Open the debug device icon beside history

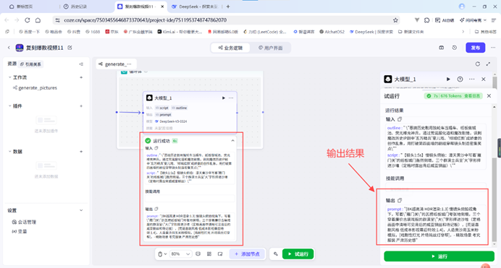(x=441, y=48)
